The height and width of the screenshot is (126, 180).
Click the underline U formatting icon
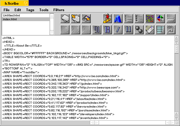point(128,30)
